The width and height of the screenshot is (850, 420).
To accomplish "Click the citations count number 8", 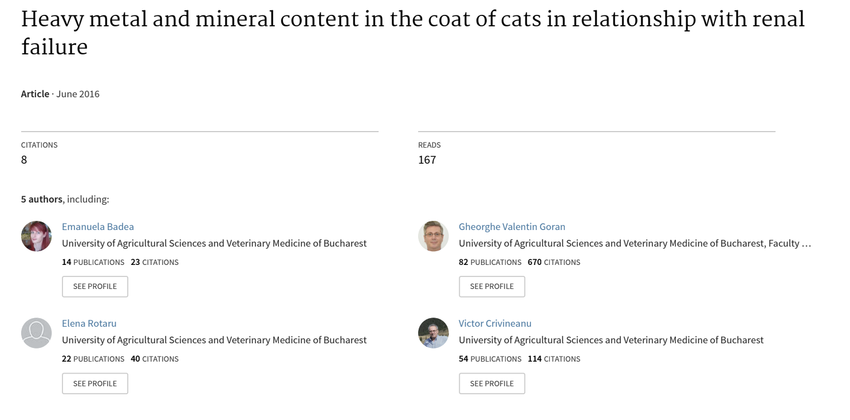I will click(24, 160).
